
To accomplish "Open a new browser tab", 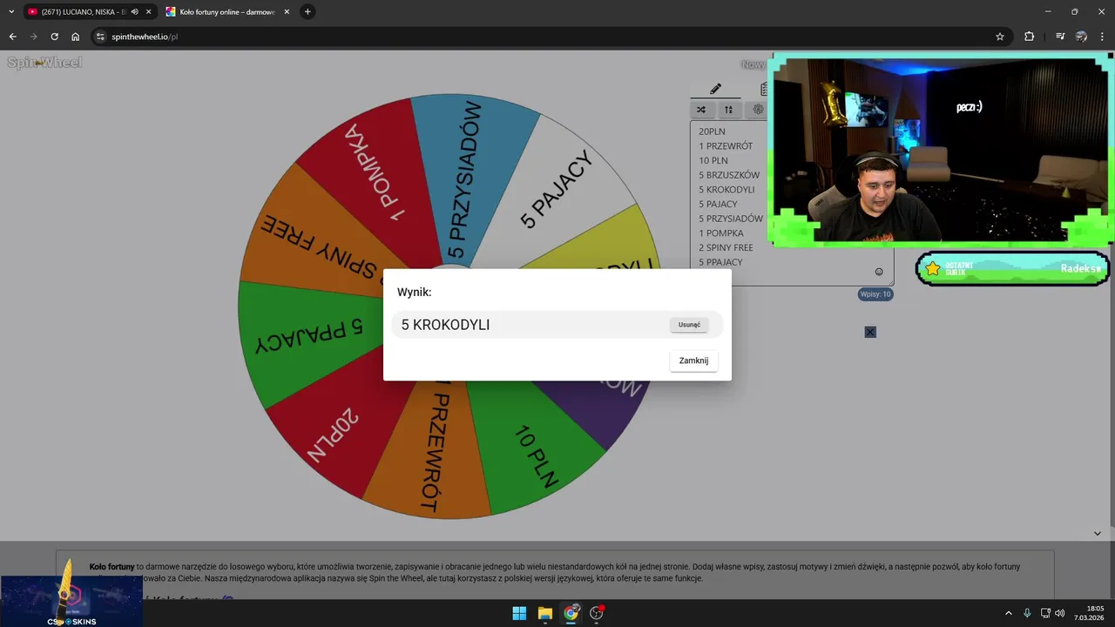I will [307, 11].
